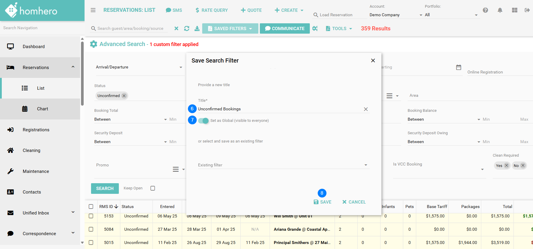
Task: Save the search filter
Action: click(323, 202)
